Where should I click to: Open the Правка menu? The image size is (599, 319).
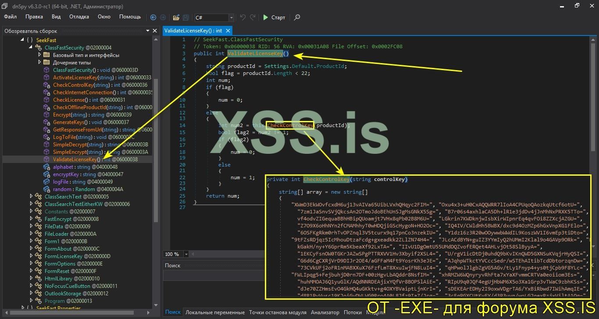pos(34,17)
